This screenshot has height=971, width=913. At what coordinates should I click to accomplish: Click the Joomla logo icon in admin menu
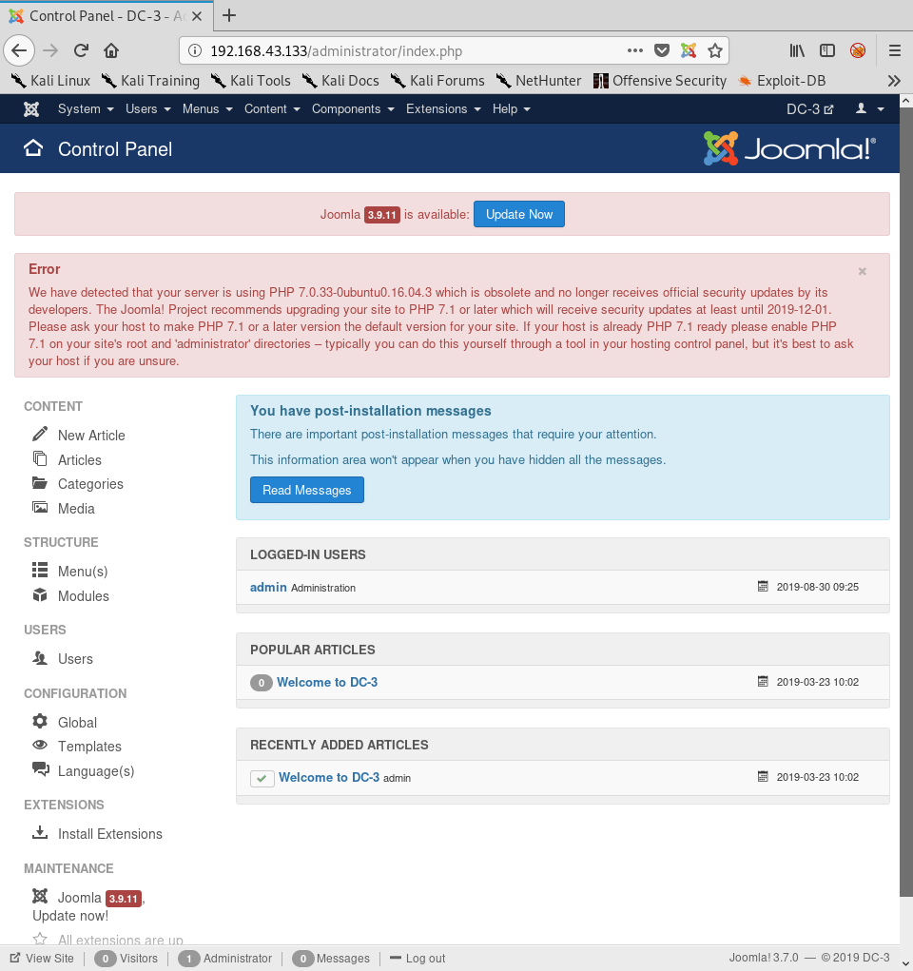pyautogui.click(x=31, y=109)
